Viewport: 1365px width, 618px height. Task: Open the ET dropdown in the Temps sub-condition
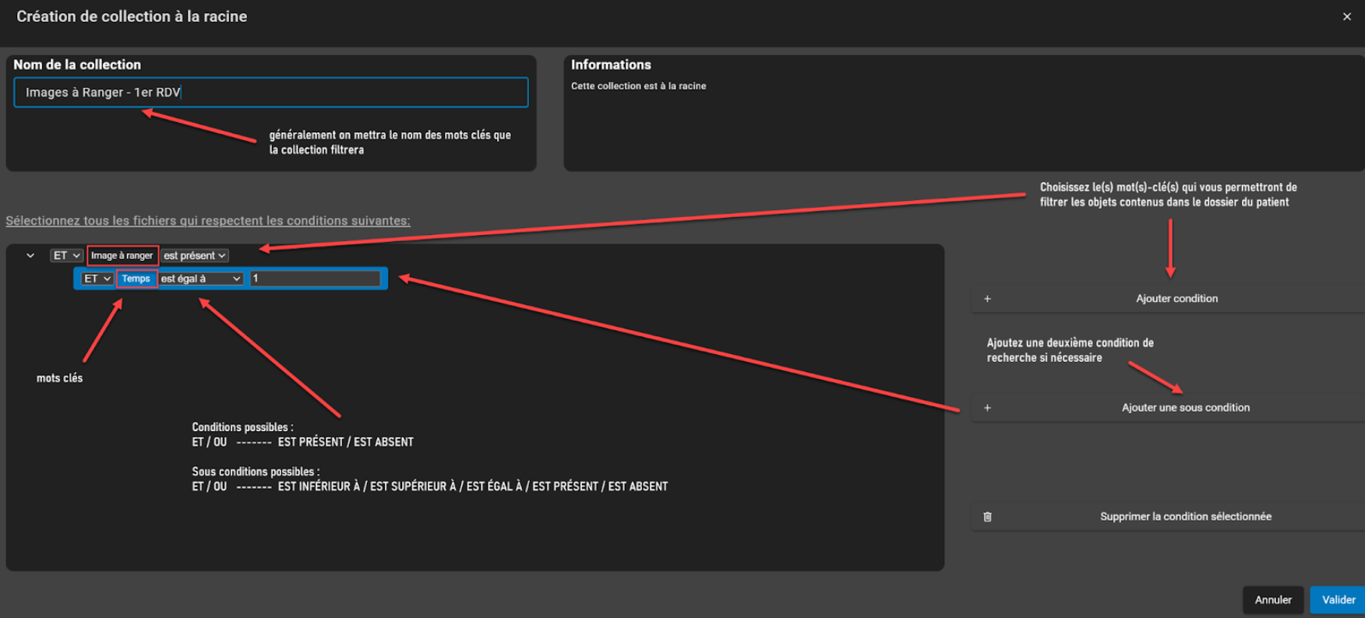(97, 279)
